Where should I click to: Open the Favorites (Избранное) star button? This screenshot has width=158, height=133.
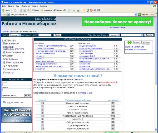tap(46, 10)
